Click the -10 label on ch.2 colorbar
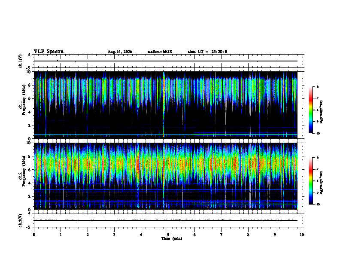The height and width of the screenshot is (263, 340). pyautogui.click(x=317, y=204)
